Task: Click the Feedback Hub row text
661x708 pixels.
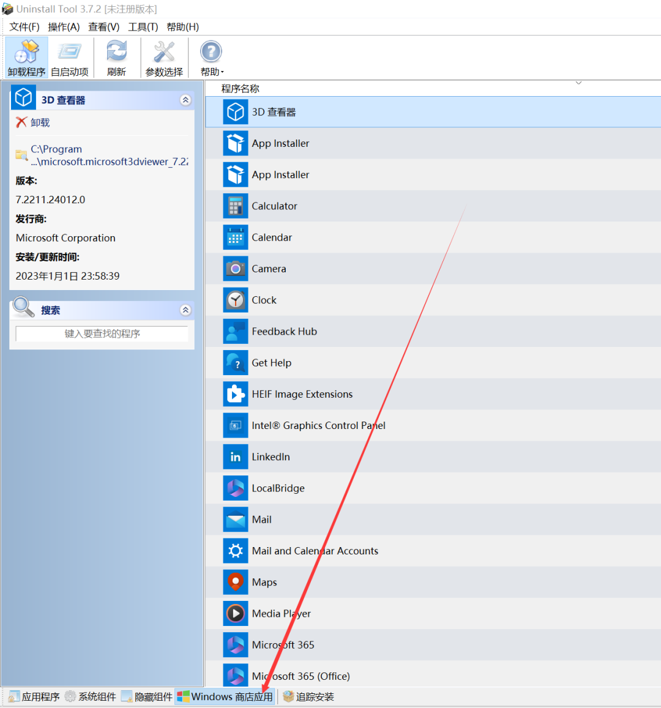Action: pos(285,332)
